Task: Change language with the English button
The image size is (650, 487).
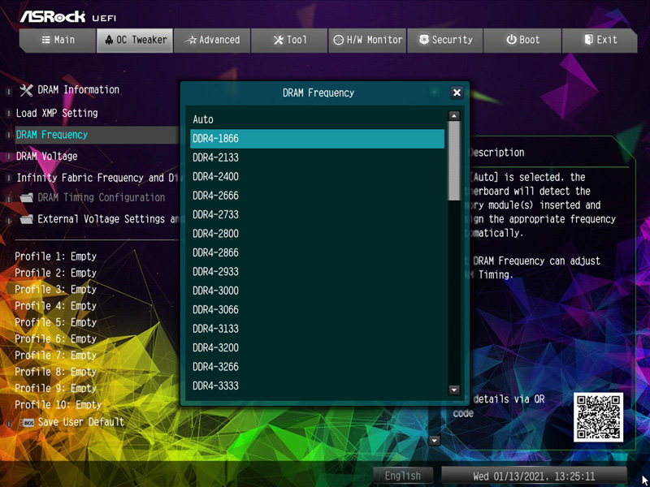Action: tap(403, 476)
